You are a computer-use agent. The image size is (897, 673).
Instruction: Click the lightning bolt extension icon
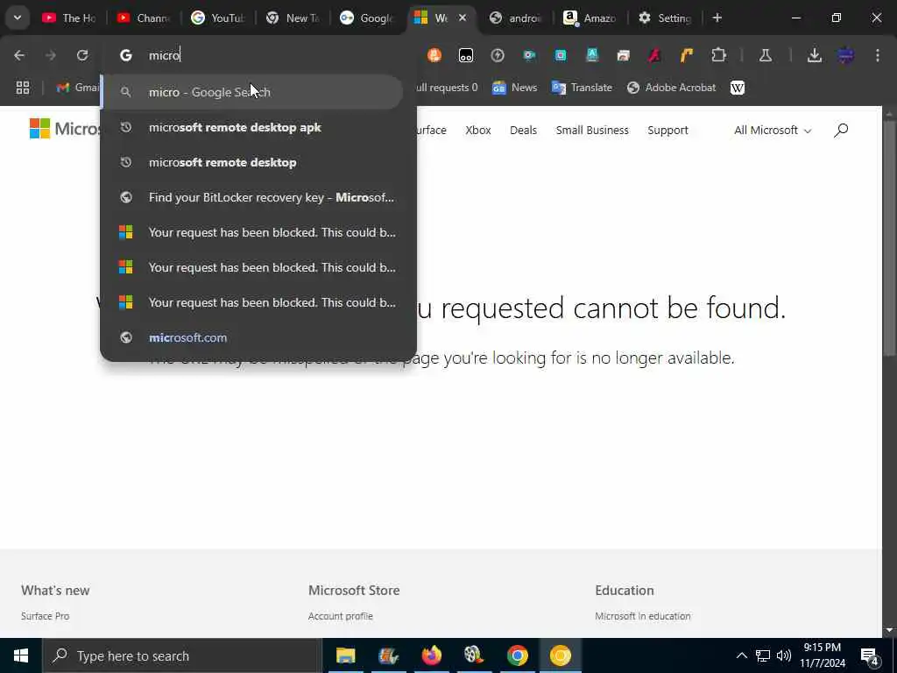click(x=498, y=55)
